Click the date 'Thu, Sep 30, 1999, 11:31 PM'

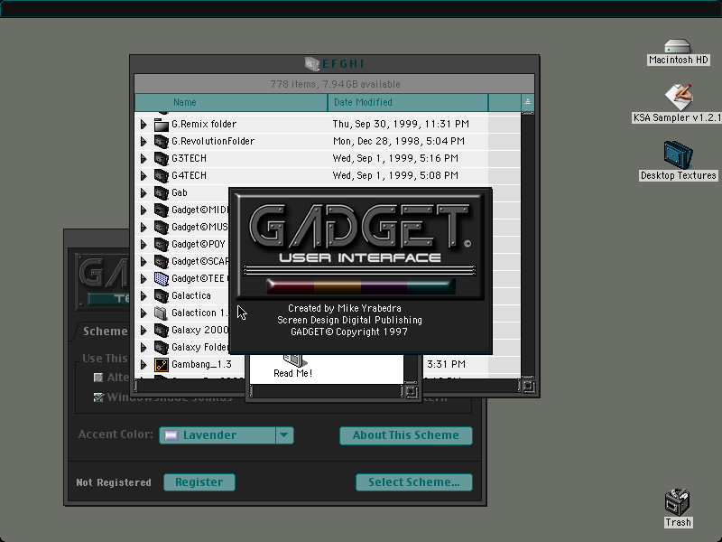pos(401,124)
